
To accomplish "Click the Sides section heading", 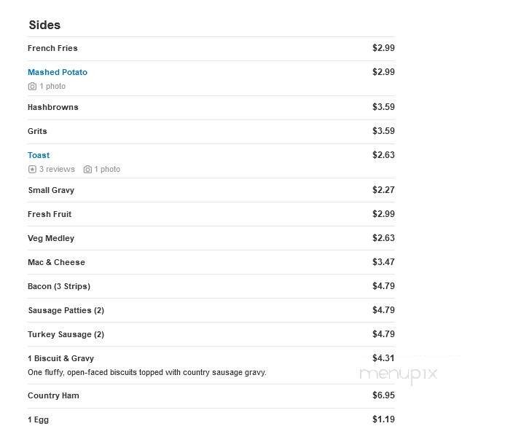I will pos(44,25).
